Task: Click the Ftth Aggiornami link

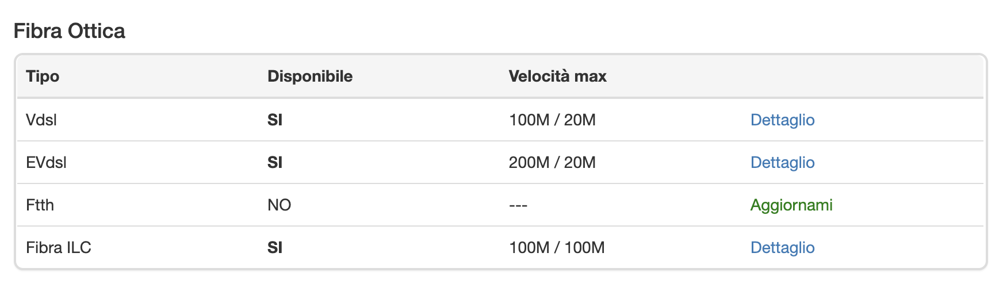Action: (791, 205)
